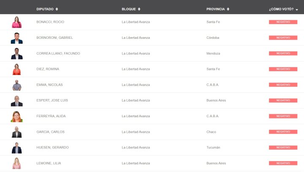Open the photo of Bonacci, Rocio

[x=16, y=22]
